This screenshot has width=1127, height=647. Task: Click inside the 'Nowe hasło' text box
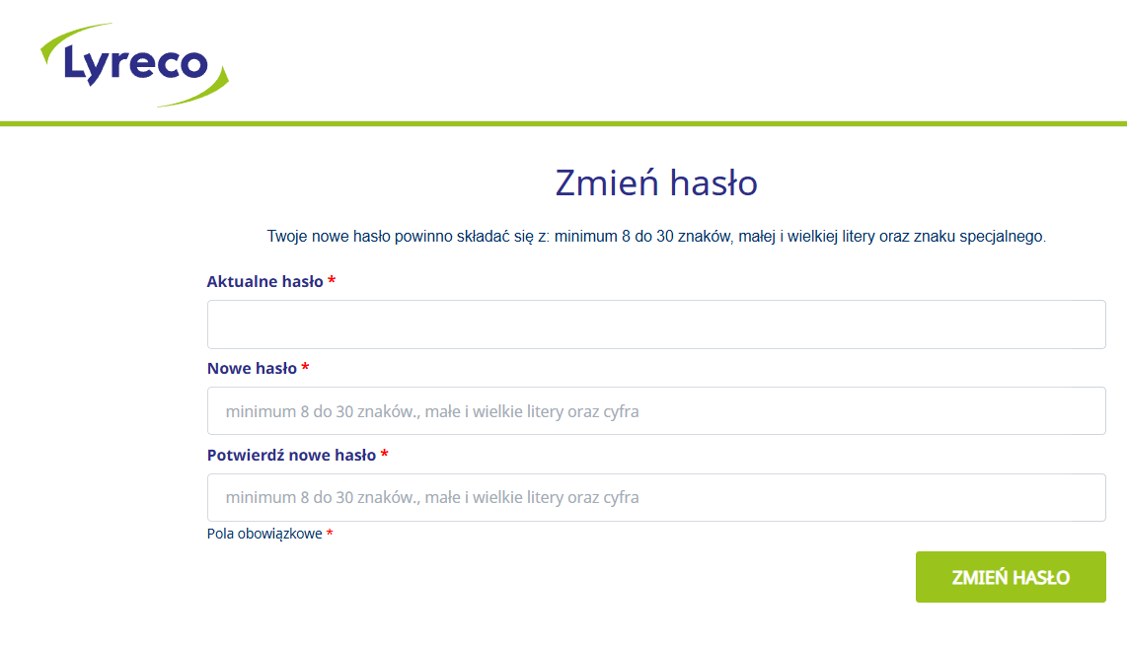[x=656, y=410]
